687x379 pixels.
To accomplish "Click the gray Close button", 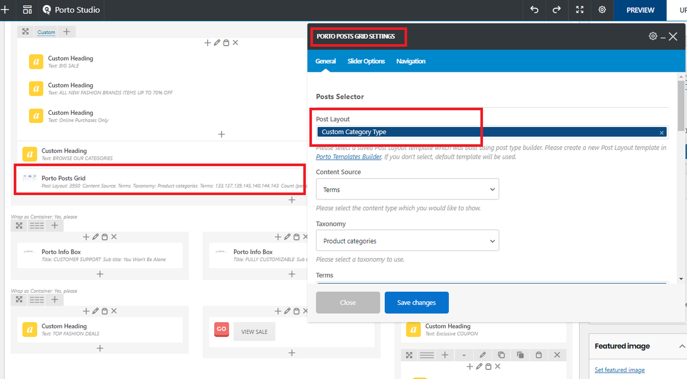I will click(x=348, y=302).
